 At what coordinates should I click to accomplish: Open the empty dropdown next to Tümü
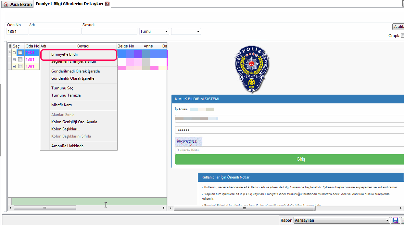(x=186, y=32)
